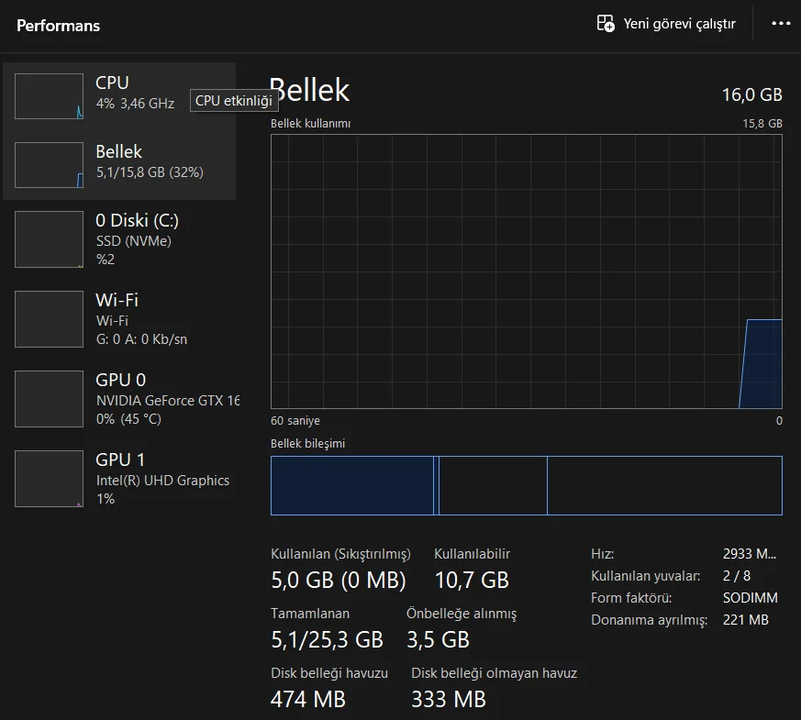Screen dimensions: 801x720
Task: Click the CPU mini graph thumbnail
Action: point(50,96)
